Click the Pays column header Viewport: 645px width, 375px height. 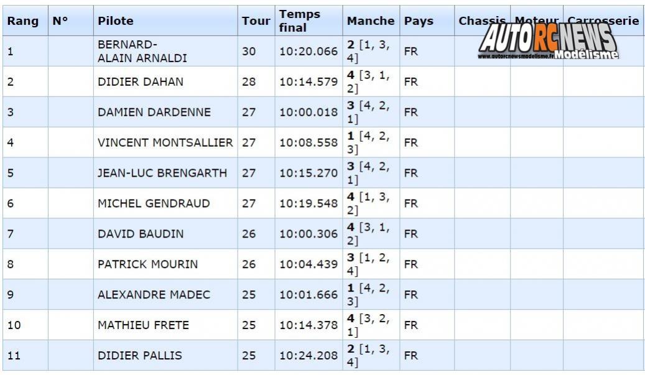pos(419,21)
